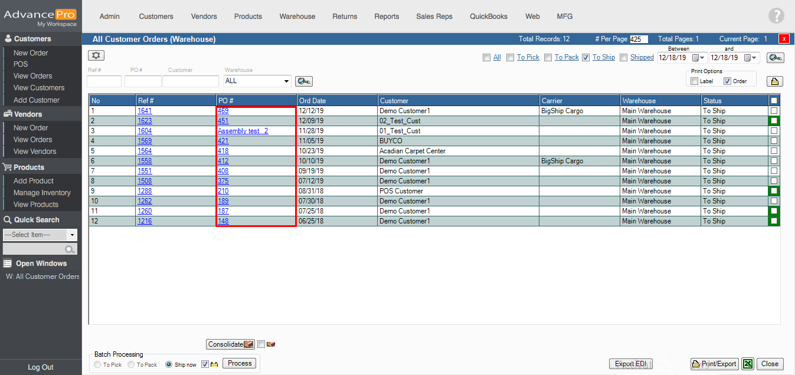This screenshot has width=795, height=375.
Task: Click the green checkbox cell in row 2
Action: [774, 121]
